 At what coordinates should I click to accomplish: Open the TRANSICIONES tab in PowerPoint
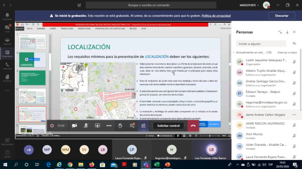(67, 29)
